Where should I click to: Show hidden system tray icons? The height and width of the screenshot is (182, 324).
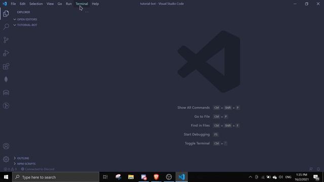pyautogui.click(x=250, y=177)
